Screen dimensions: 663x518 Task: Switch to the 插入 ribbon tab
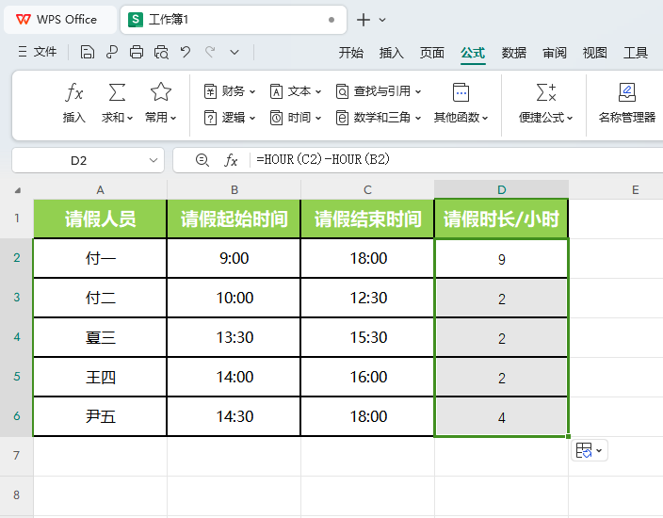coord(391,53)
